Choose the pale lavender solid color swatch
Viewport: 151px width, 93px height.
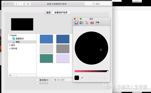63,59
